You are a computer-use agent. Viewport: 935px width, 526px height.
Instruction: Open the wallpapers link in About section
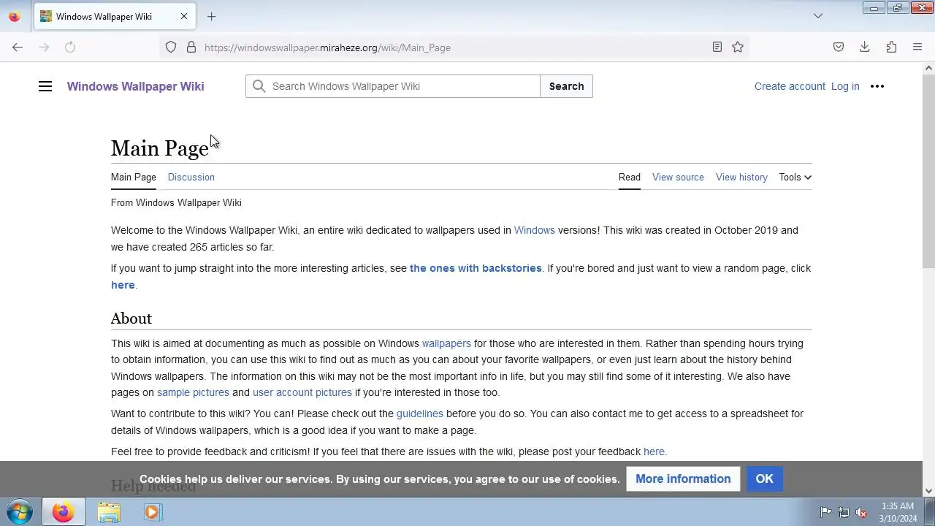click(x=446, y=343)
